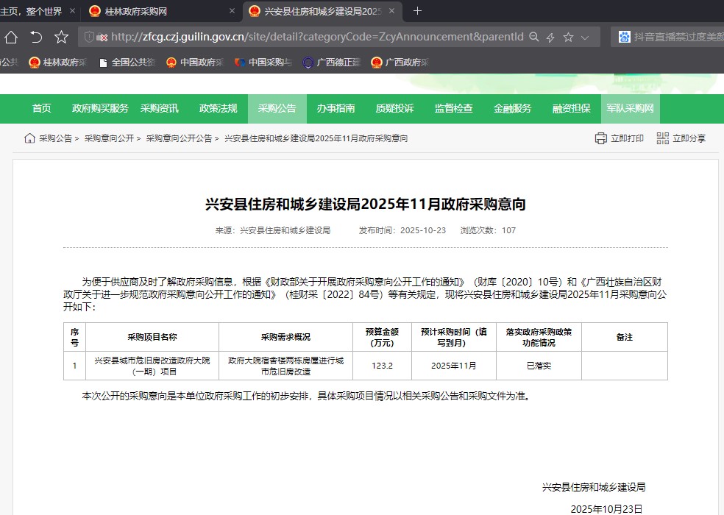This screenshot has height=515, width=724.
Task: Click the star favorites icon beside the home button
Action: click(x=61, y=37)
